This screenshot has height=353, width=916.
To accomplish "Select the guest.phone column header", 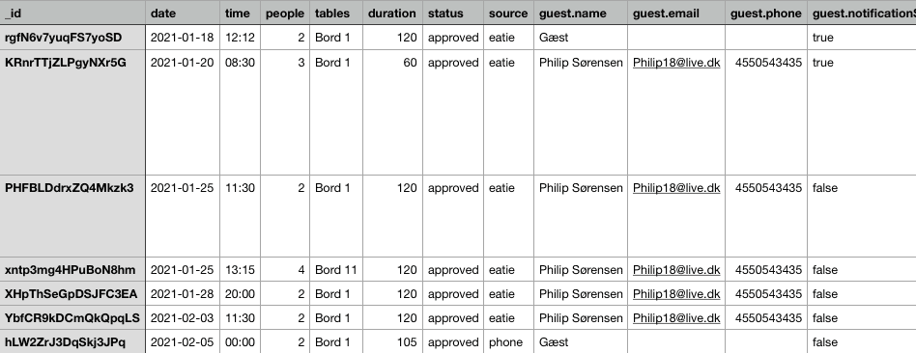I will (x=766, y=13).
